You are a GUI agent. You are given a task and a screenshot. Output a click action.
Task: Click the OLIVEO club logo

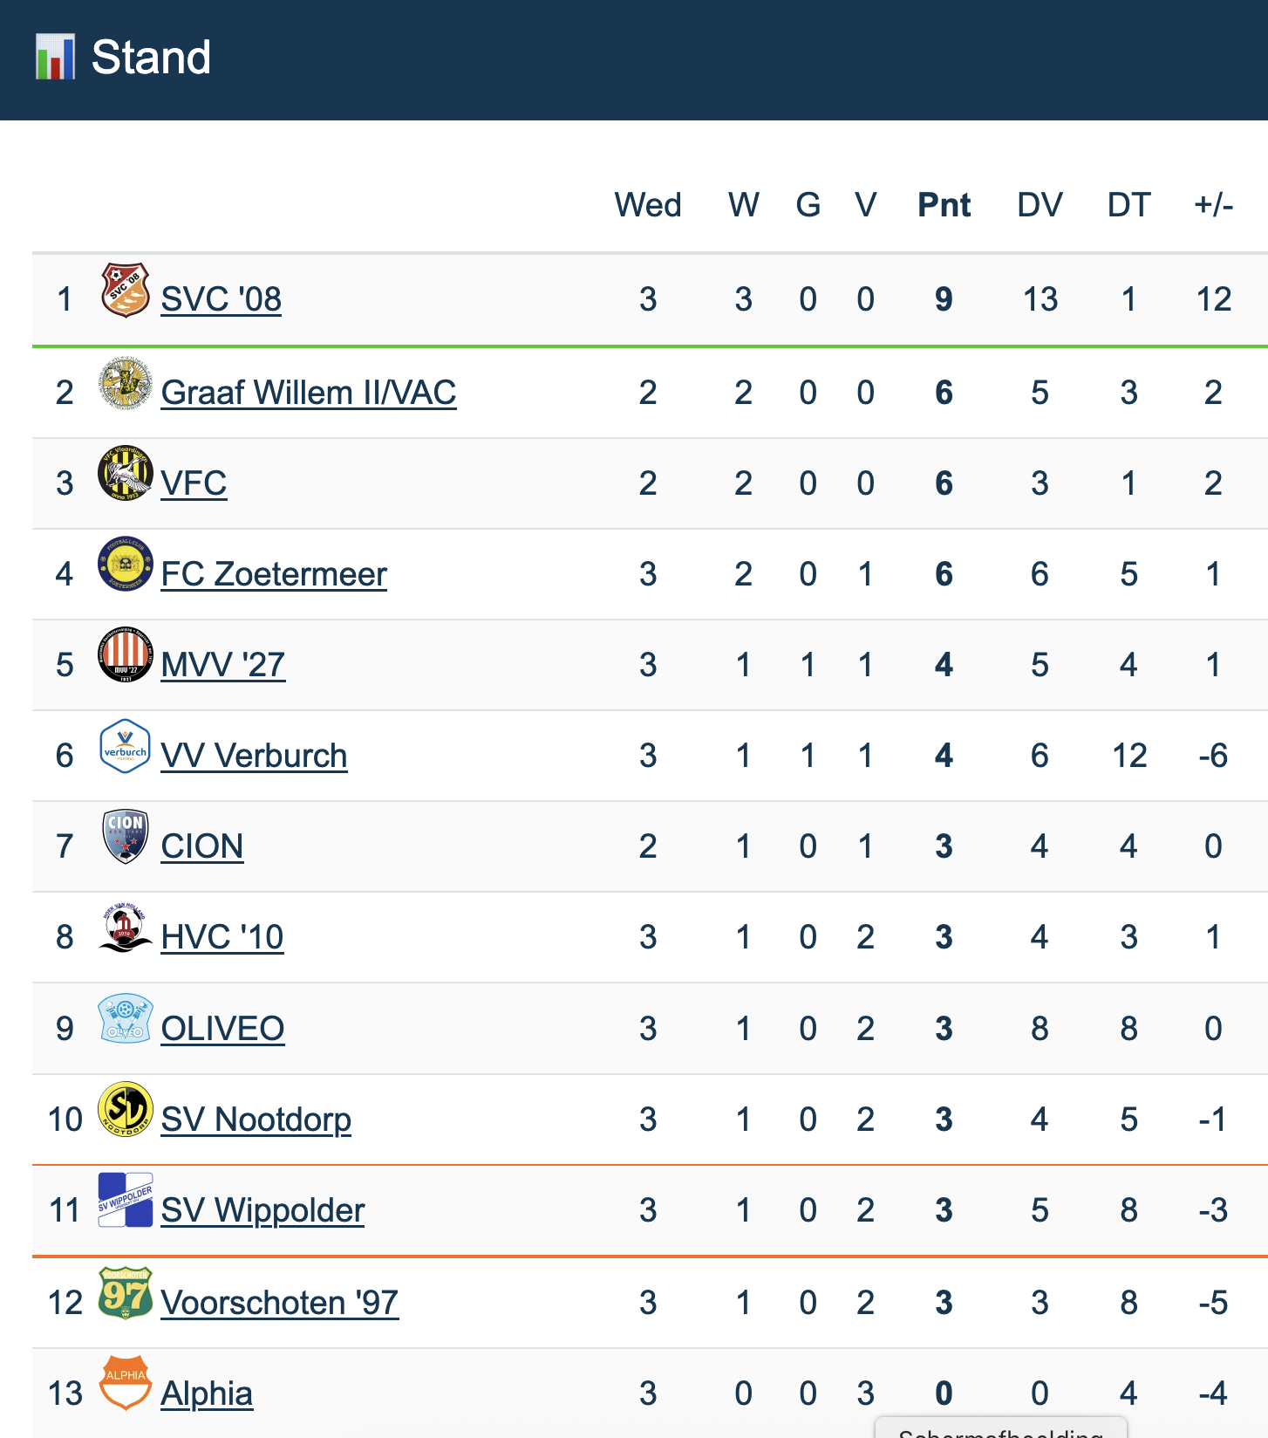[126, 1018]
